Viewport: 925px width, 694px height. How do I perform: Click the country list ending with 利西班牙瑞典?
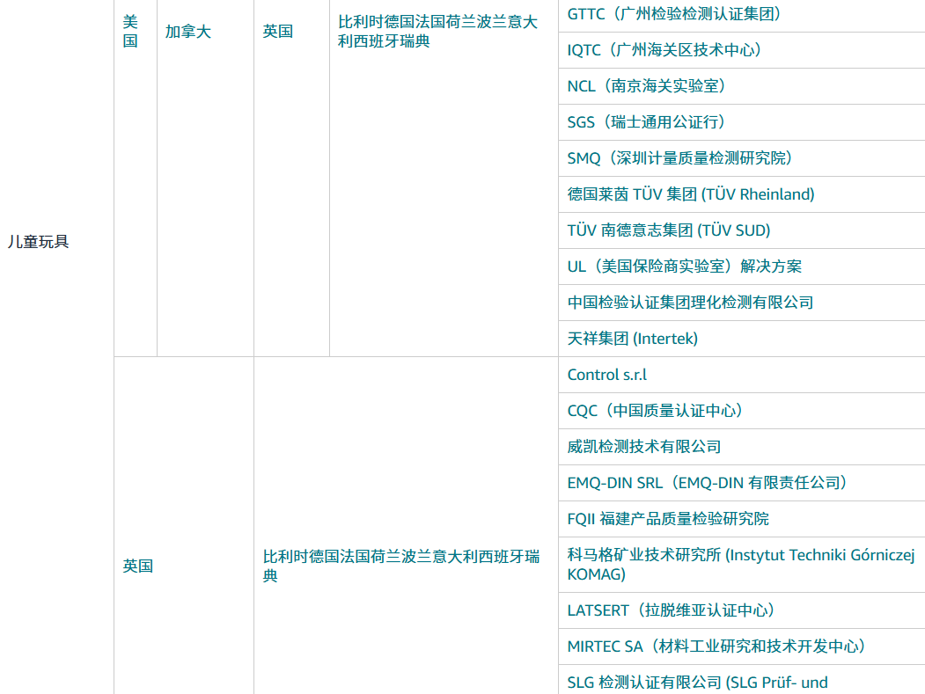click(437, 32)
